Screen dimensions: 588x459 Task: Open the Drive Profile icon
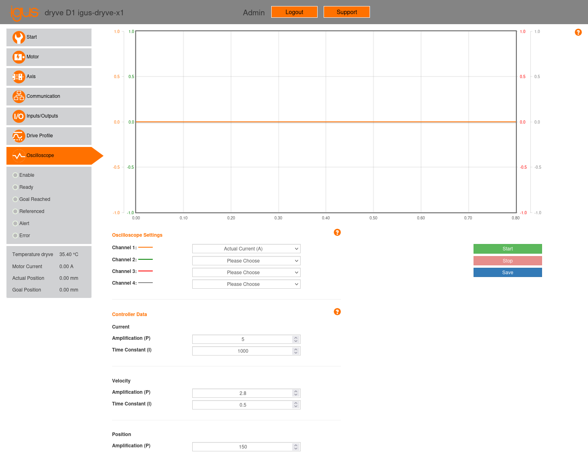coord(19,136)
